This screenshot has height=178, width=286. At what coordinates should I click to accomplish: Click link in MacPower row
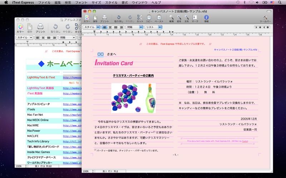pos(72,131)
